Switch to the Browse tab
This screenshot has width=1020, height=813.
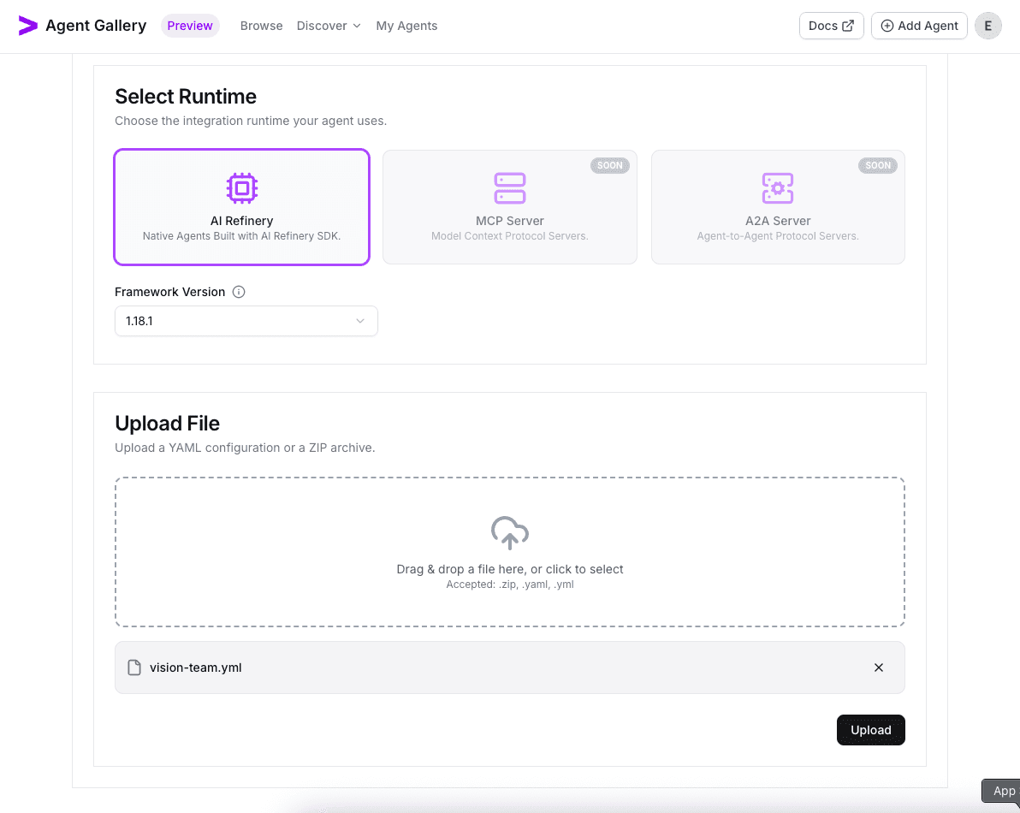tap(261, 26)
